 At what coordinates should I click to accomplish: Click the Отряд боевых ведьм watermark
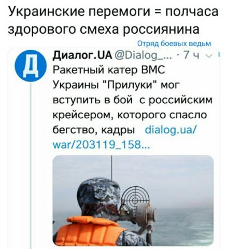(174, 44)
